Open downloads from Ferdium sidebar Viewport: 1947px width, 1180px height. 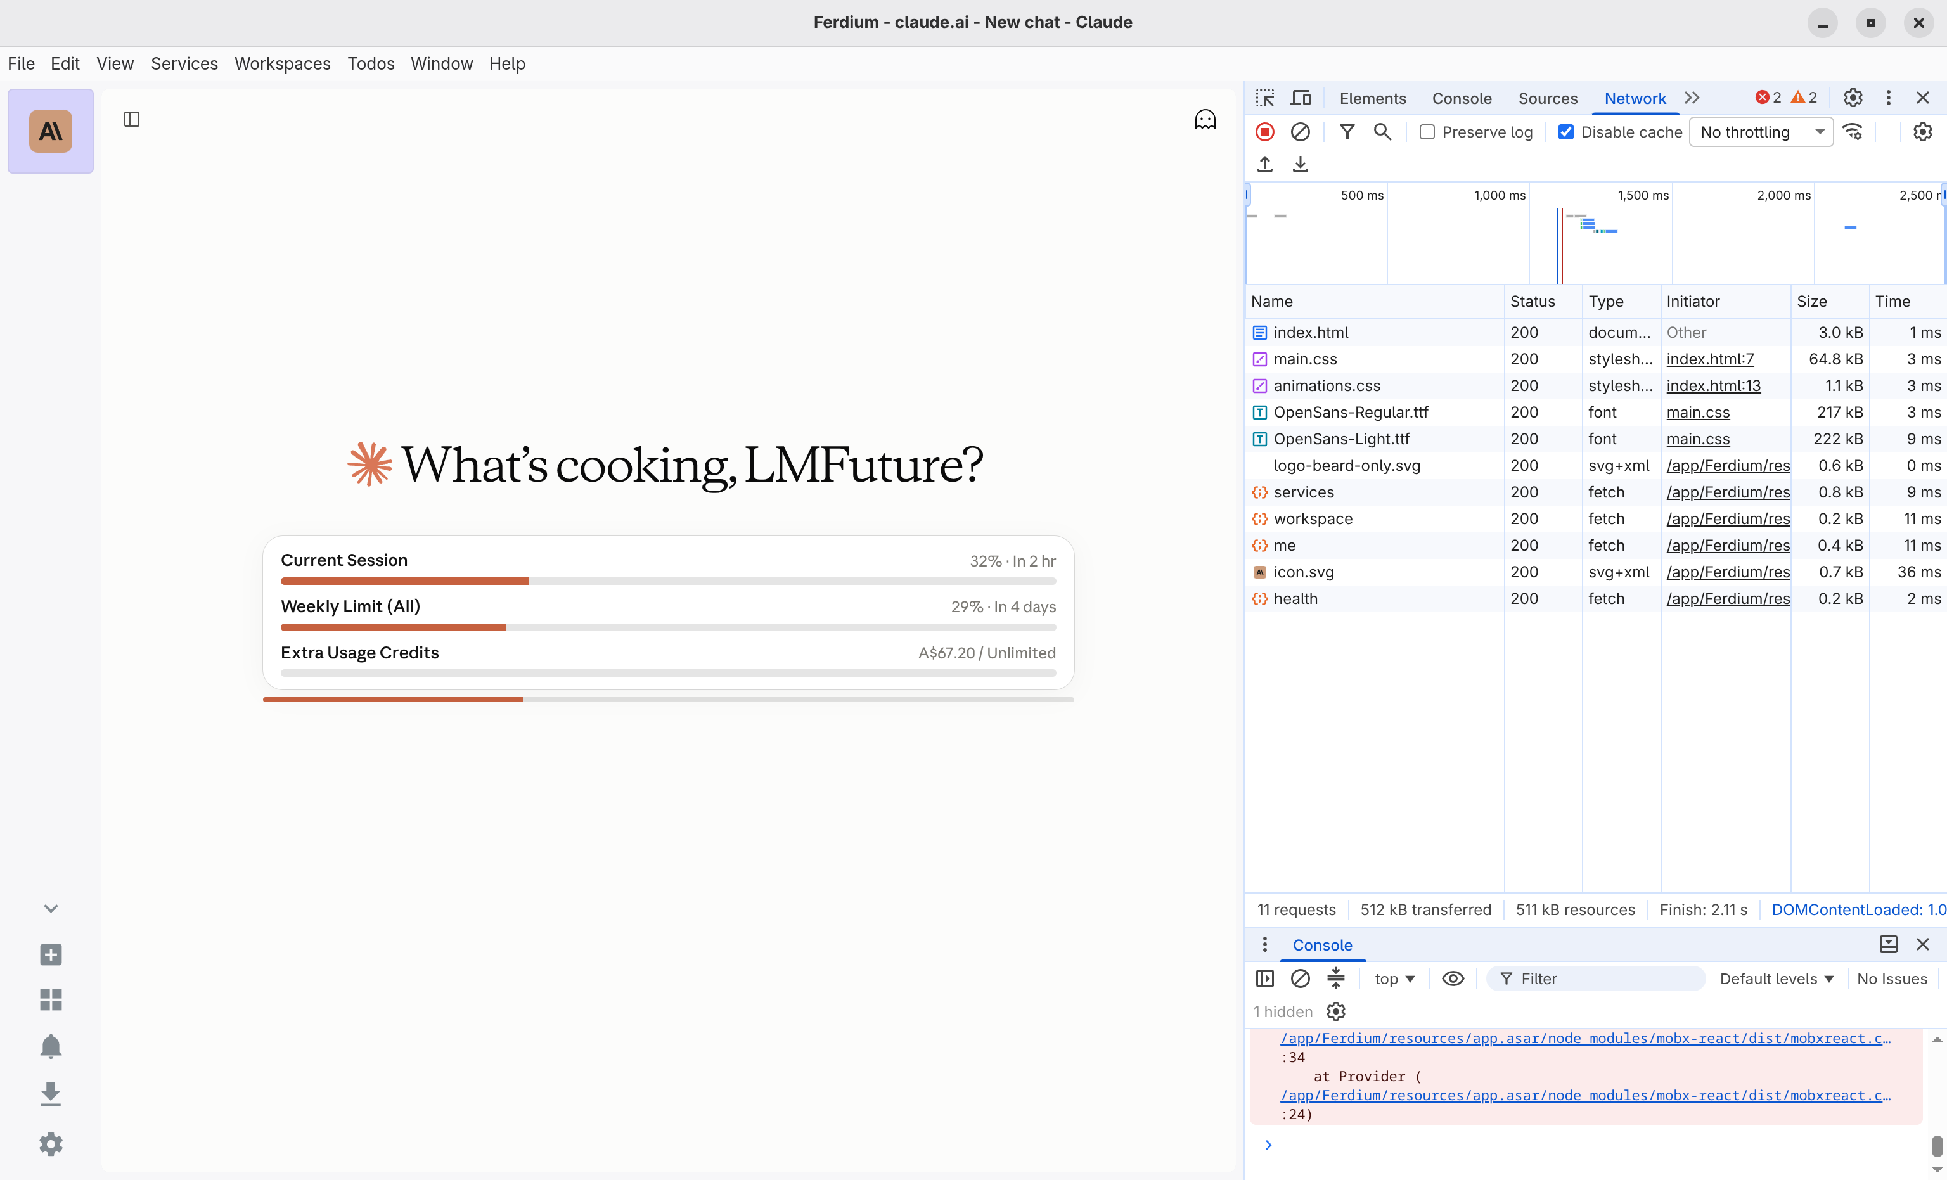(x=51, y=1094)
